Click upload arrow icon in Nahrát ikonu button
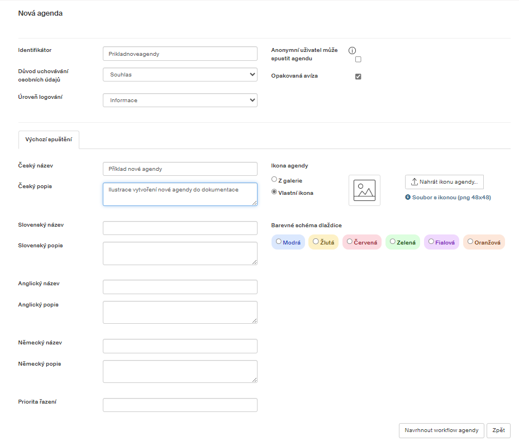 tap(415, 181)
